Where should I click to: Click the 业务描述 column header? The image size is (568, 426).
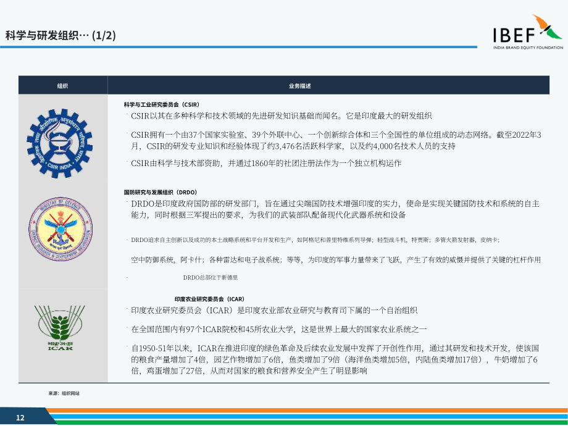pos(299,86)
